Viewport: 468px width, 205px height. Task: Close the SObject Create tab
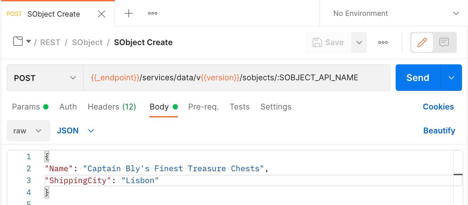[102, 14]
